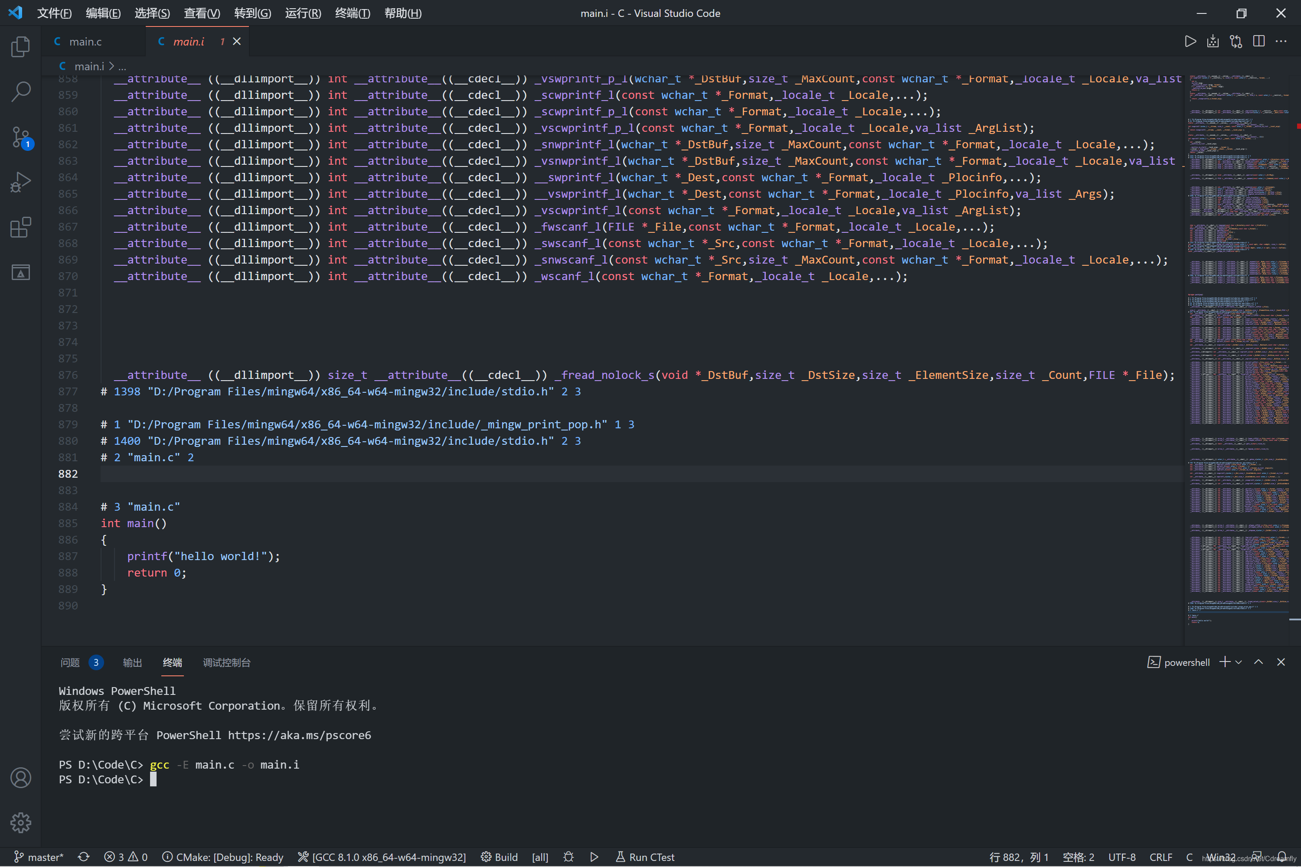Open the Explorer view in the activity bar
The height and width of the screenshot is (867, 1301).
coord(20,46)
